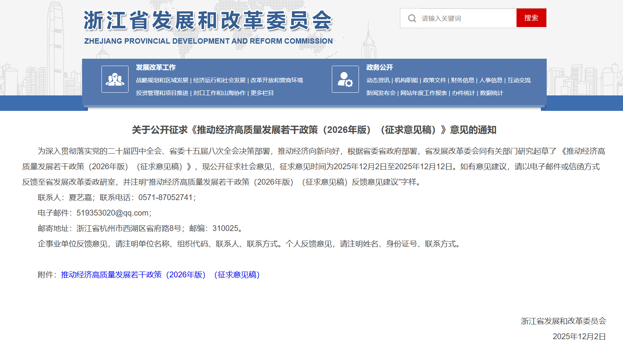
Task: Open the 动态资讯 news link
Action: (378, 80)
